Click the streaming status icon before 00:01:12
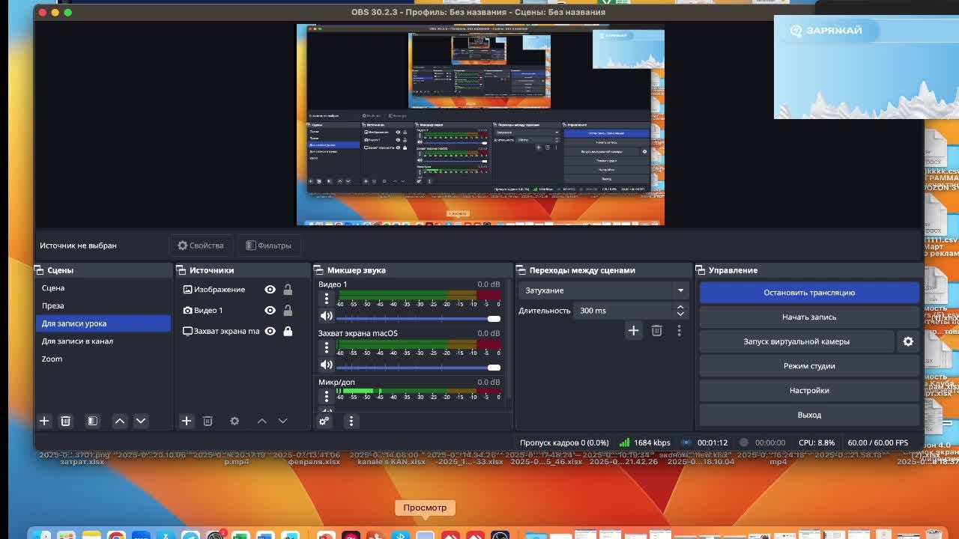Image resolution: width=959 pixels, height=539 pixels. 686,442
